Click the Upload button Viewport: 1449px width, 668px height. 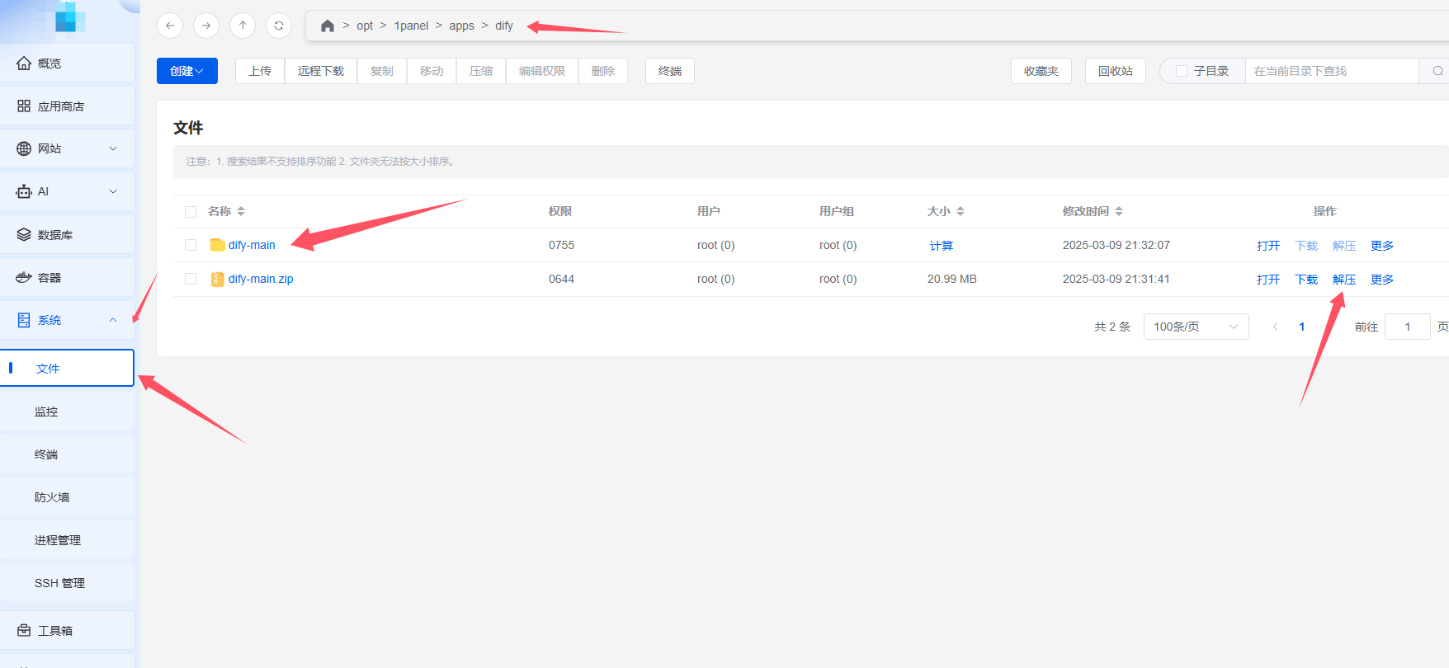point(260,71)
